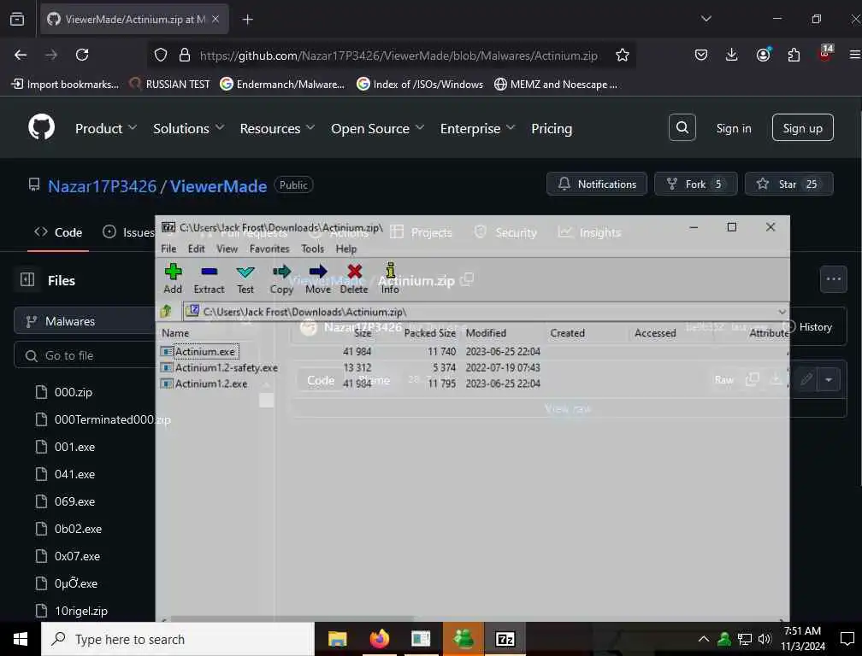Click the 7-Zip taskbar icon
Screen dimensions: 862x656
(505, 639)
